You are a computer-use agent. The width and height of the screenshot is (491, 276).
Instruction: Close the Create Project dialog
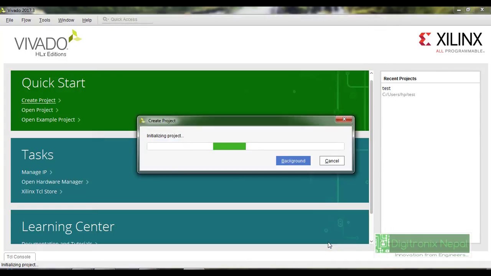pos(344,120)
